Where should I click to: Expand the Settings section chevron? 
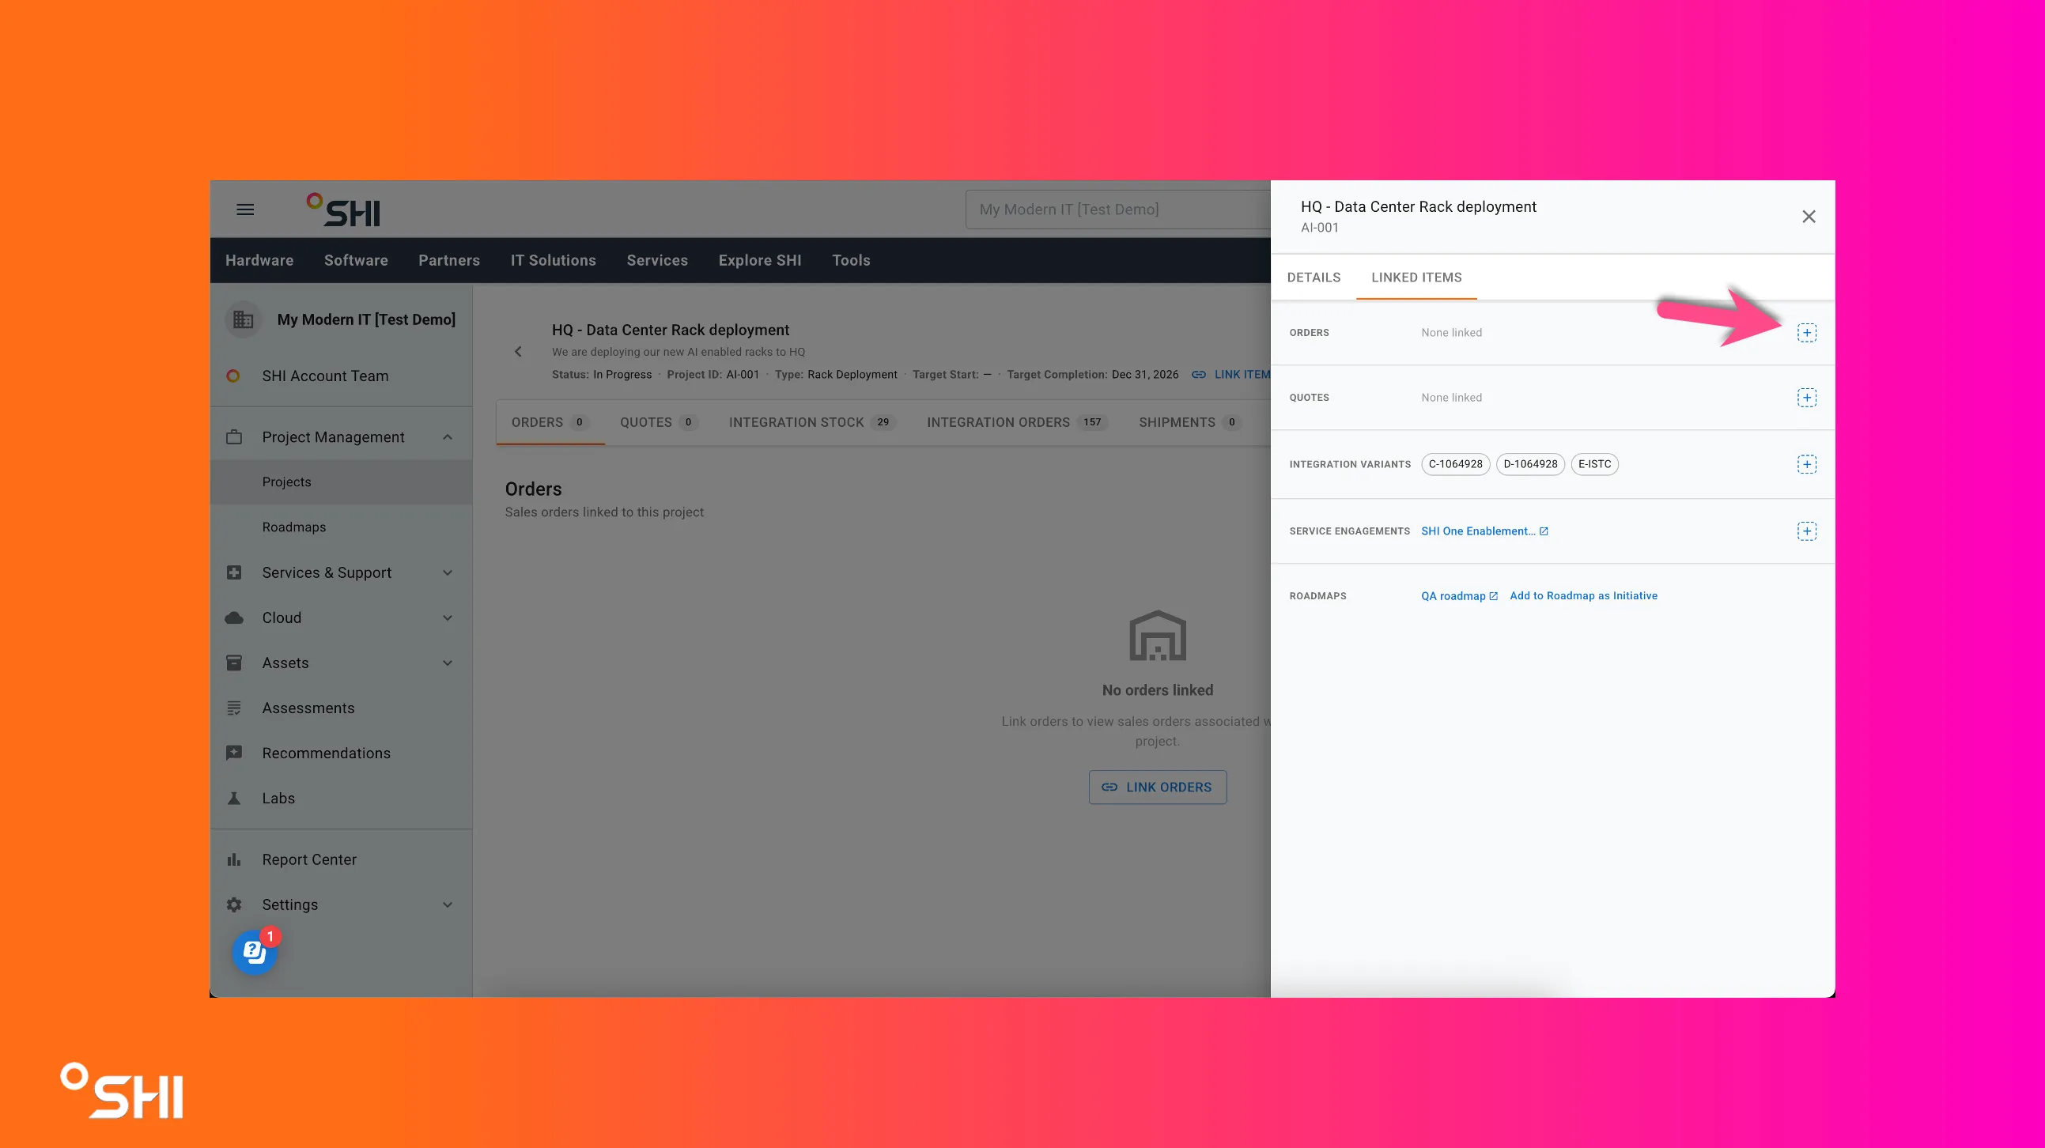(448, 905)
